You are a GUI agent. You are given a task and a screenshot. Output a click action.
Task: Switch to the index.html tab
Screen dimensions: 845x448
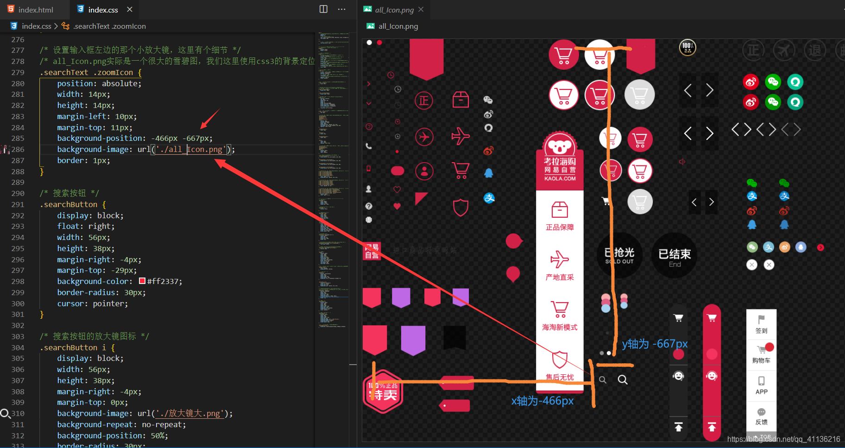[36, 10]
